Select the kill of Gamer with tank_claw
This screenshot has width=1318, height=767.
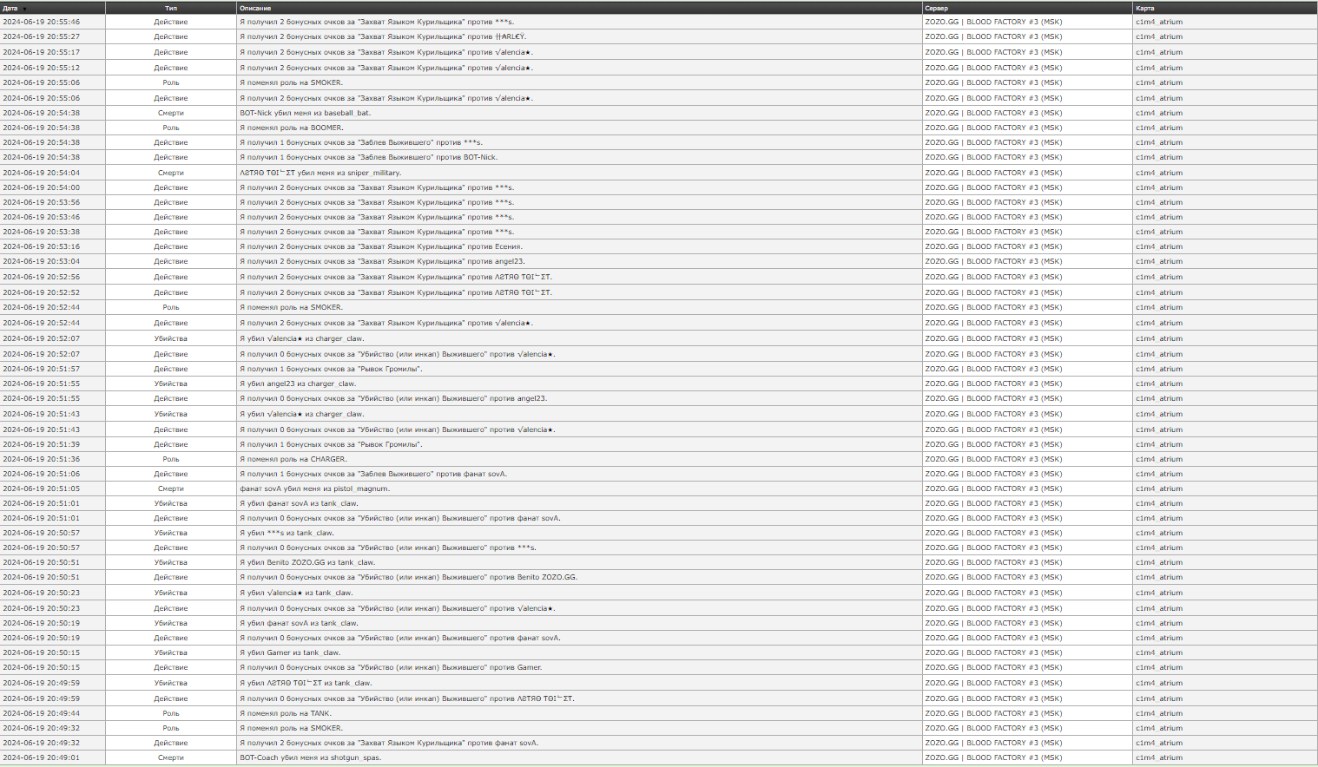[x=290, y=652]
